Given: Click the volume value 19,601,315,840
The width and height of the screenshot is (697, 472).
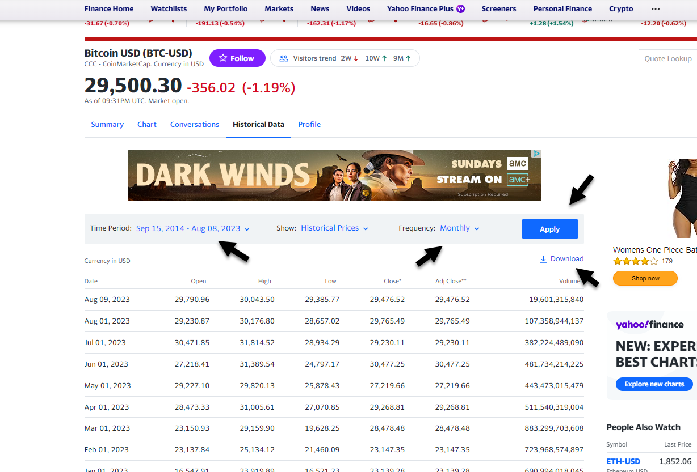Looking at the screenshot, I should coord(556,300).
